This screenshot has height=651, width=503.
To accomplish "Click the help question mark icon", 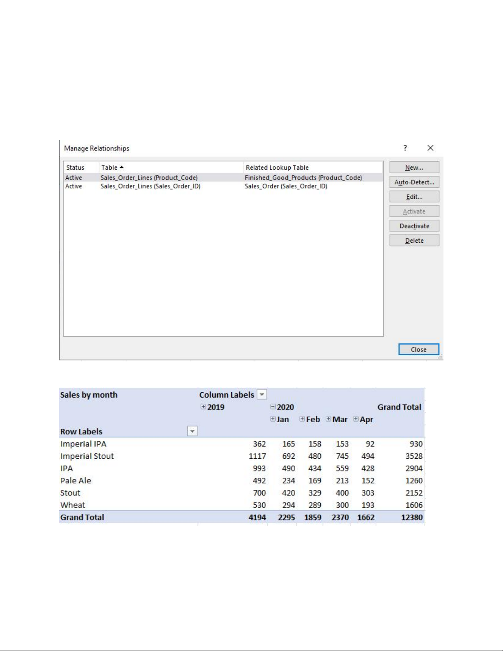I will click(x=405, y=148).
